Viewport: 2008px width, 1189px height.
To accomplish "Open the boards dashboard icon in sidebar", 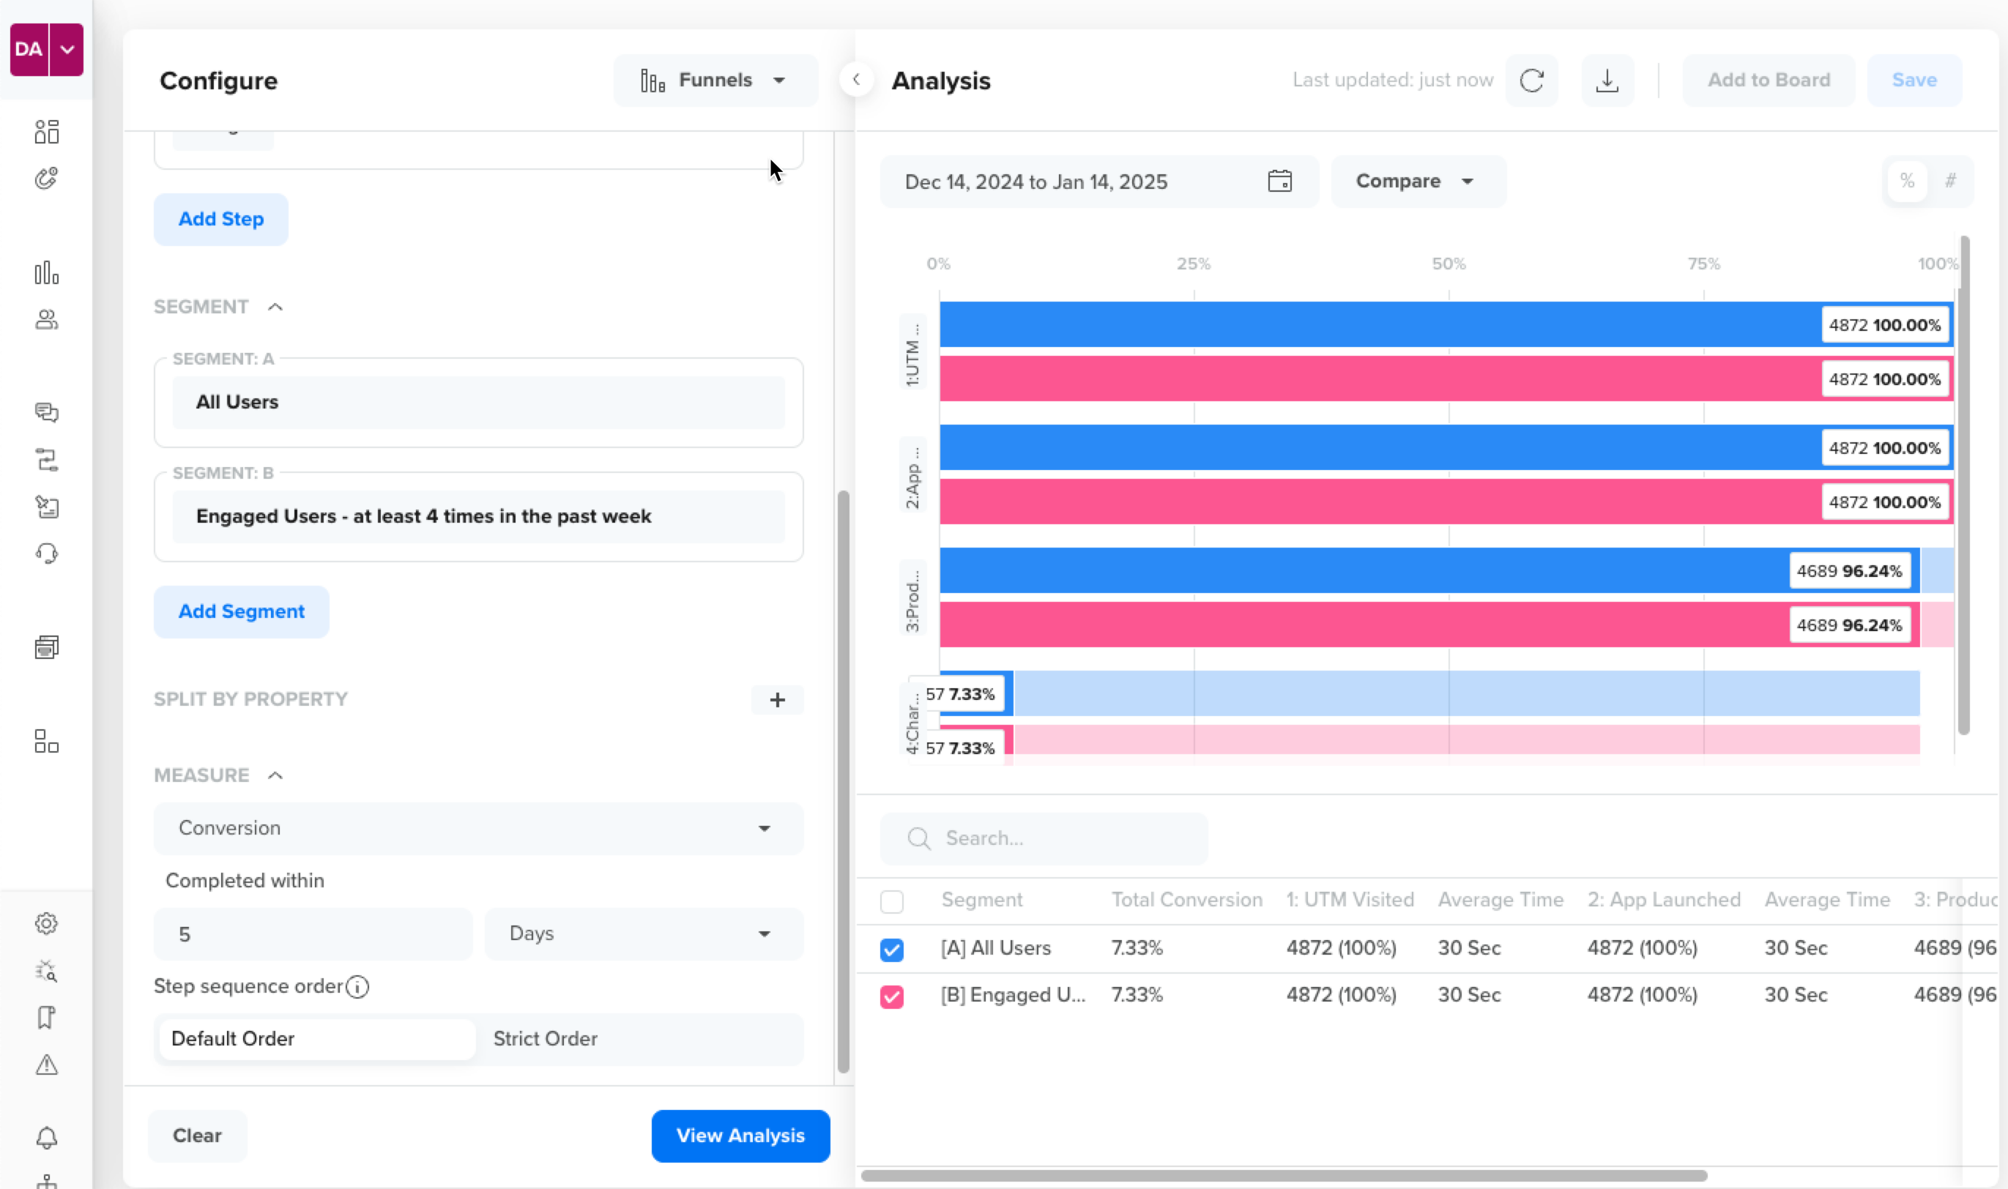I will tap(46, 131).
